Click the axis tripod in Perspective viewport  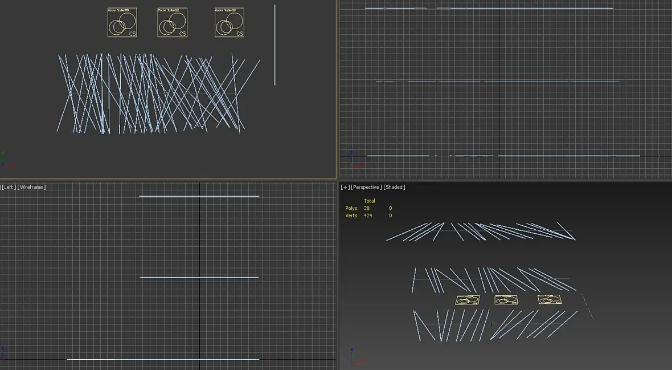(357, 355)
